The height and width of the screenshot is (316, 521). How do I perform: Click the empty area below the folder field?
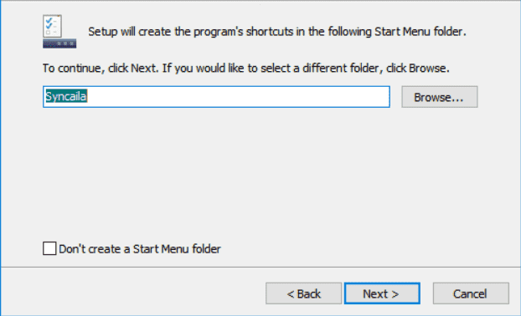pyautogui.click(x=259, y=172)
